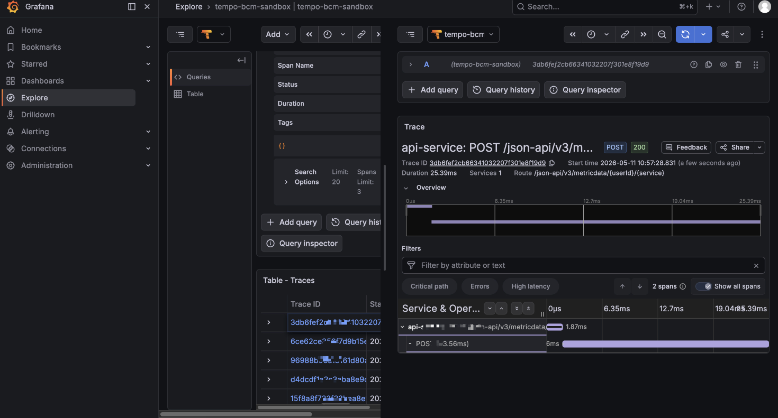
Task: Open the time picker clock in the right pane
Action: 591,34
